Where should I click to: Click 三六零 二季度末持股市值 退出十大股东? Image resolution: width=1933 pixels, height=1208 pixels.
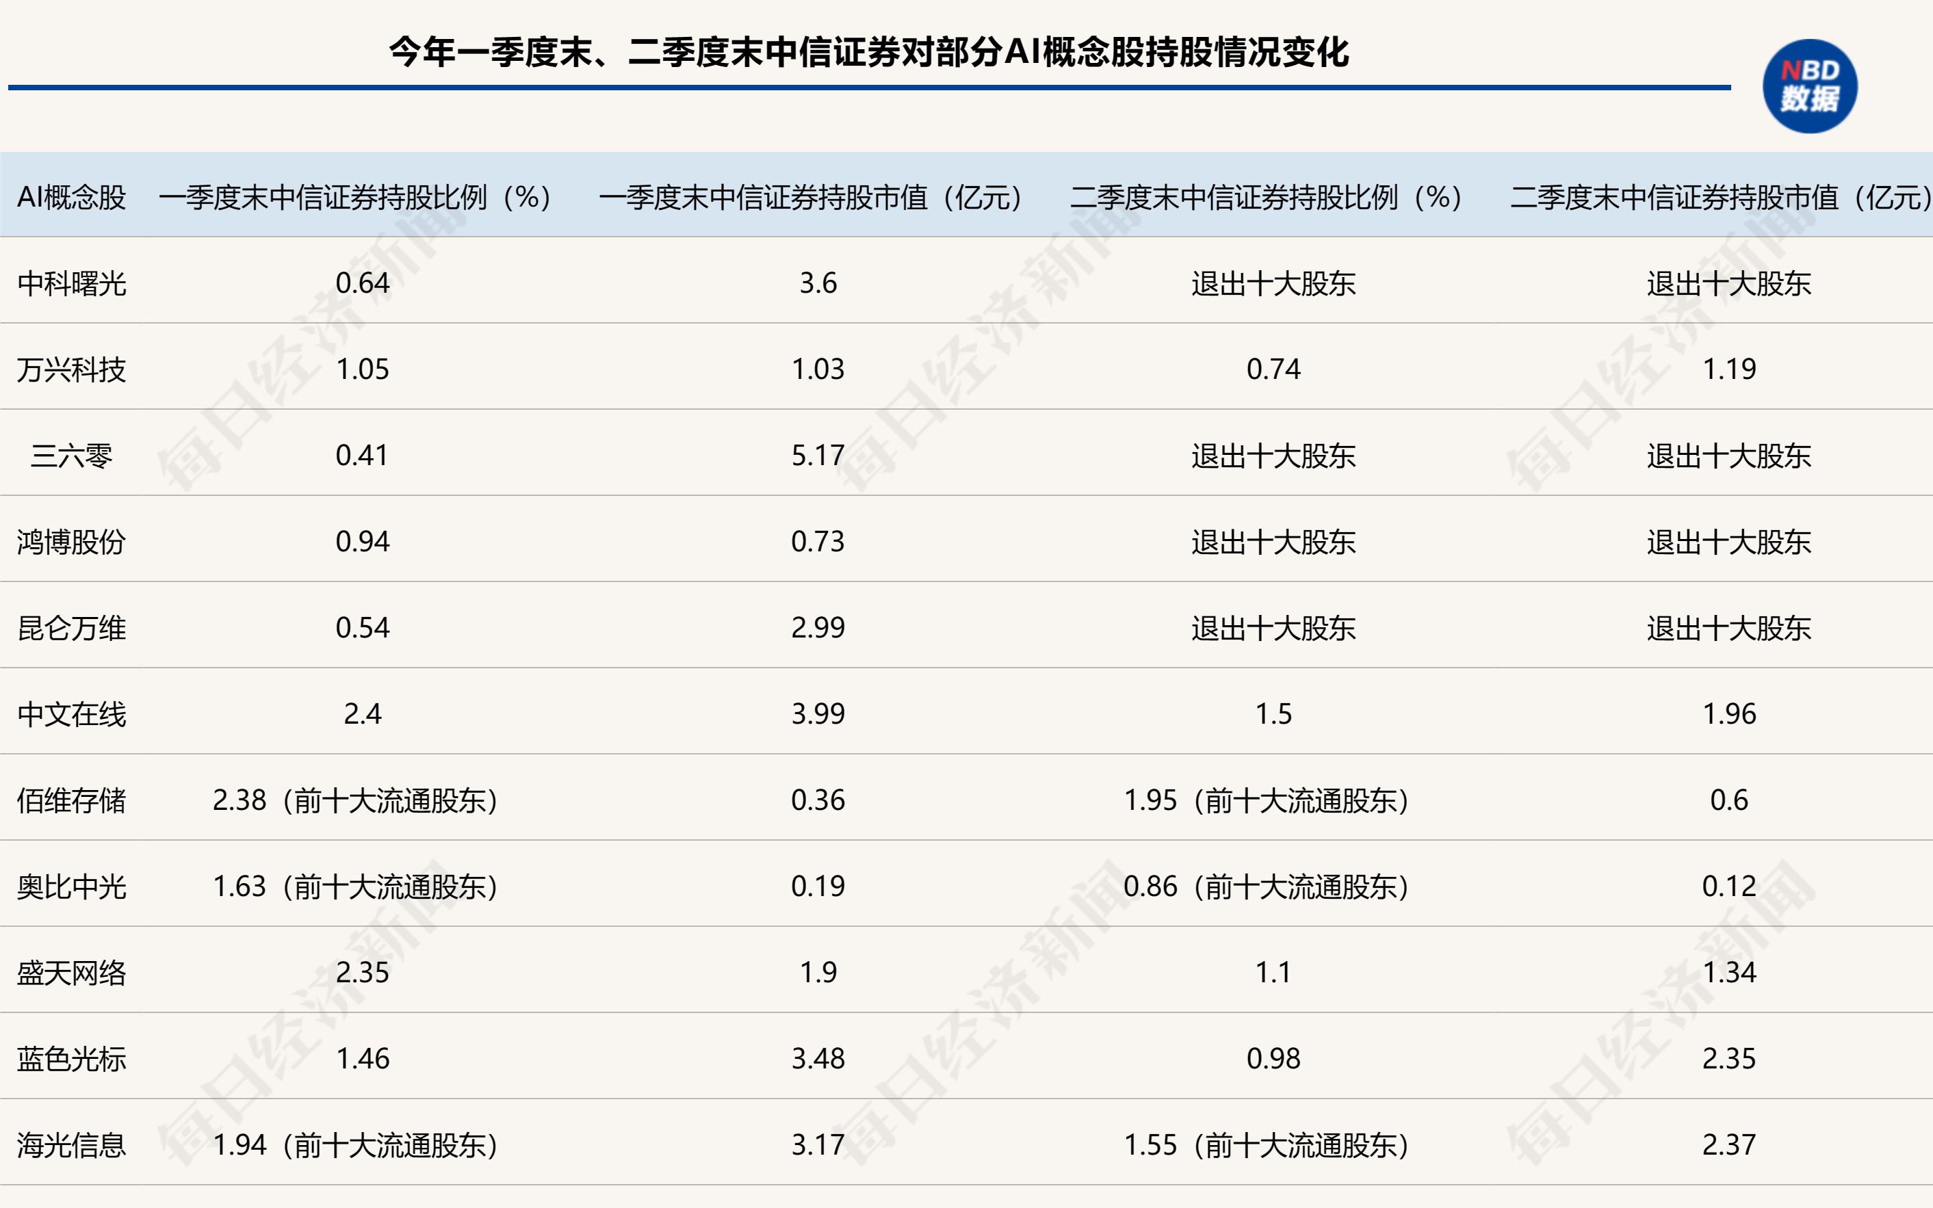(1729, 456)
